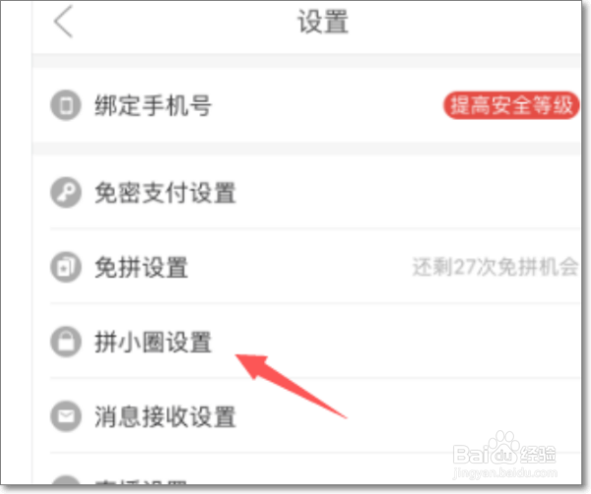The width and height of the screenshot is (591, 494).
Task: Tap the cut-off settings row at bottom
Action: (306, 469)
